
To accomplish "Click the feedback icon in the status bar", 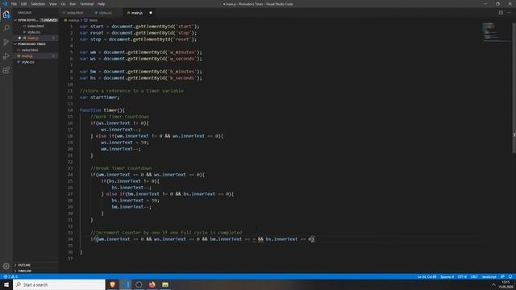I will [x=502, y=277].
